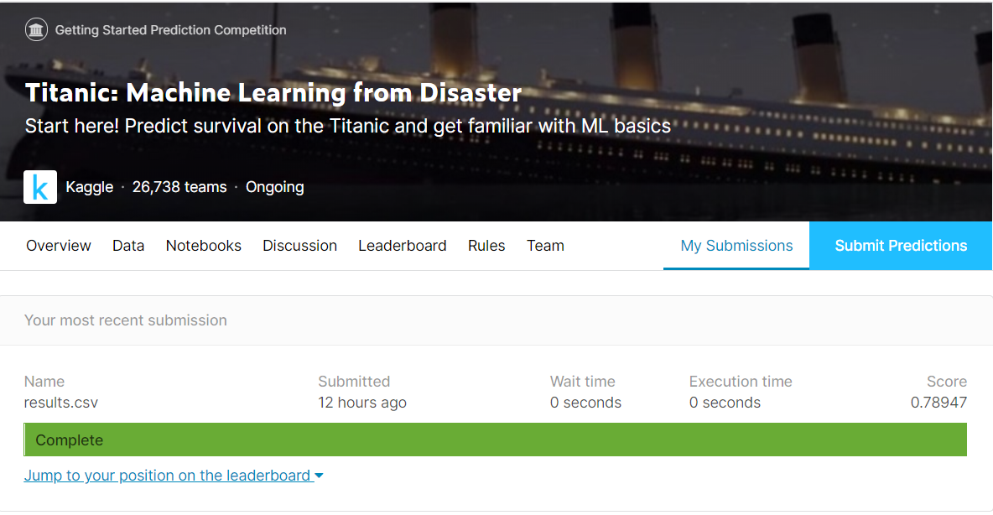
Task: Click the 'Submitted' column label
Action: (x=354, y=382)
